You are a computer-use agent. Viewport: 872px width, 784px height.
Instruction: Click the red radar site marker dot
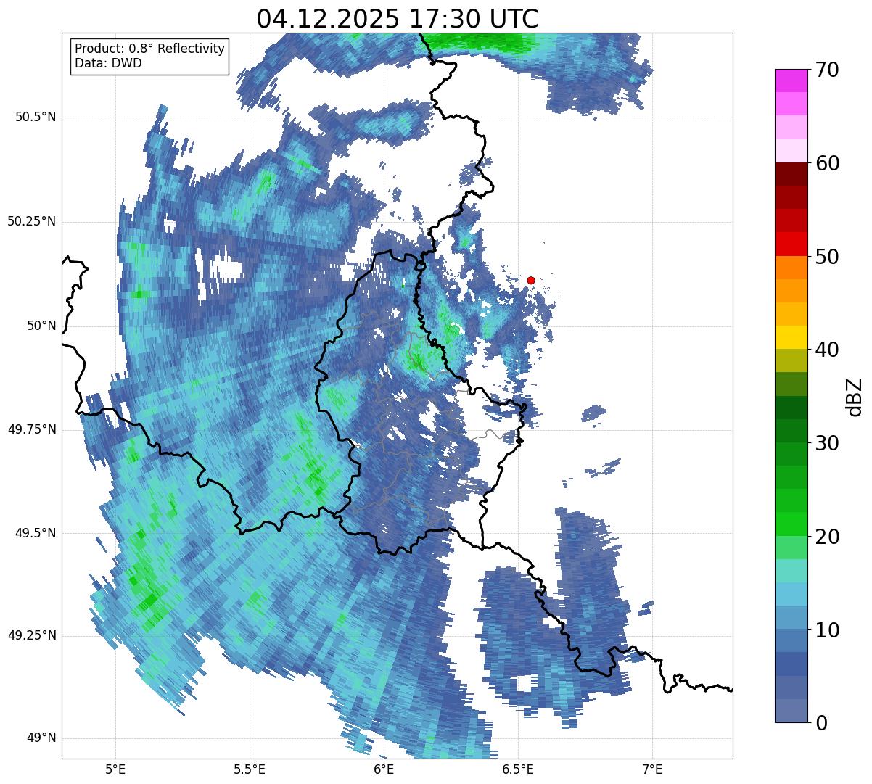tap(531, 280)
